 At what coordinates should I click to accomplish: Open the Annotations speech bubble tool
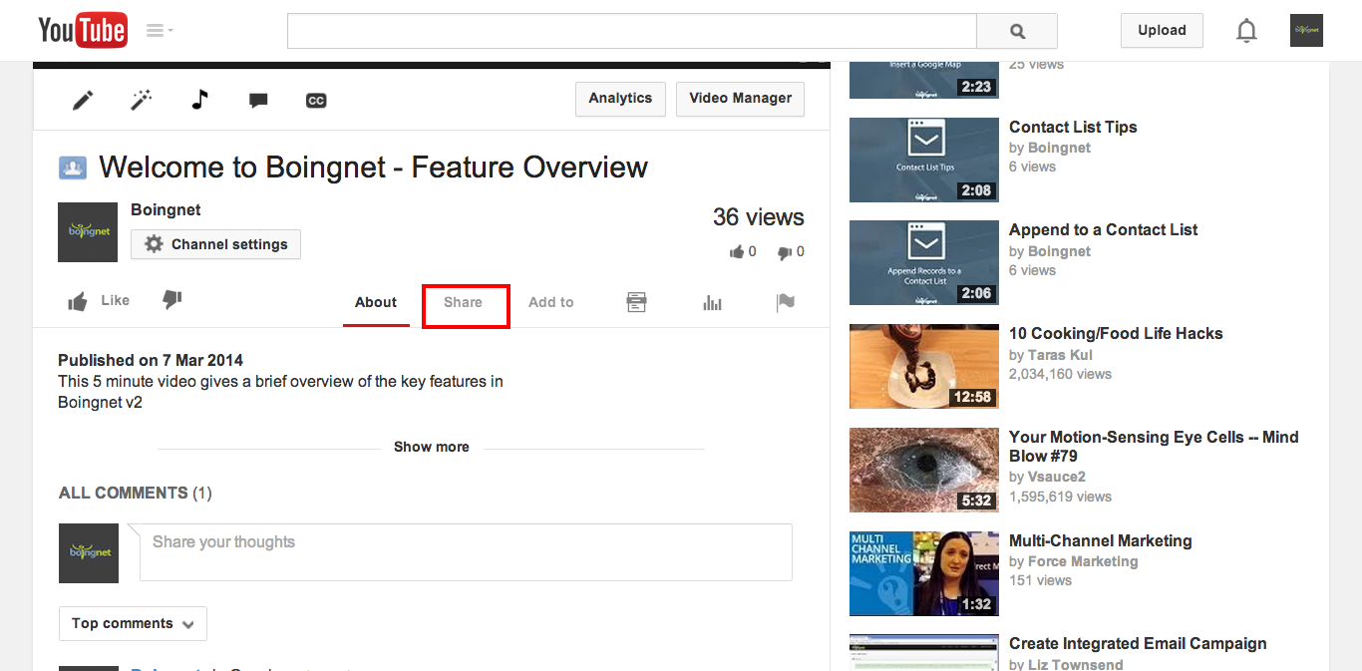click(x=258, y=100)
